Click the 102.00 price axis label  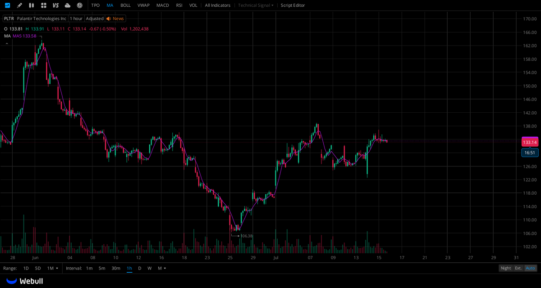[x=529, y=247]
